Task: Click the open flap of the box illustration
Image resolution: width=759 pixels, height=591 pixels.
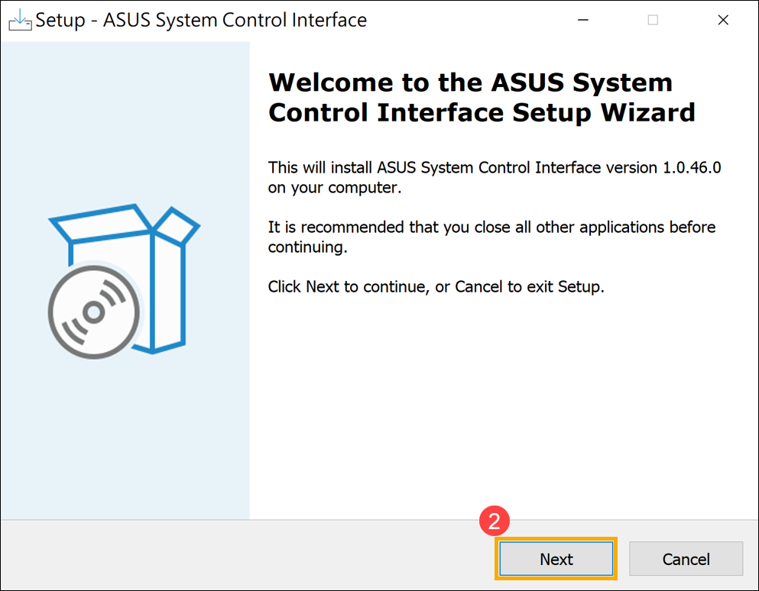Action: [x=177, y=221]
